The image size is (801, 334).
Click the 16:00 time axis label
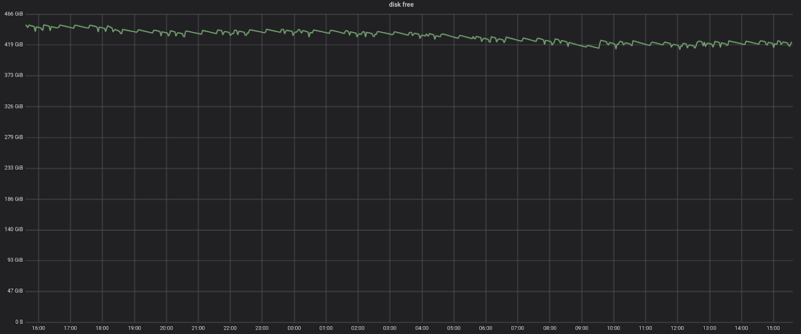click(x=38, y=328)
